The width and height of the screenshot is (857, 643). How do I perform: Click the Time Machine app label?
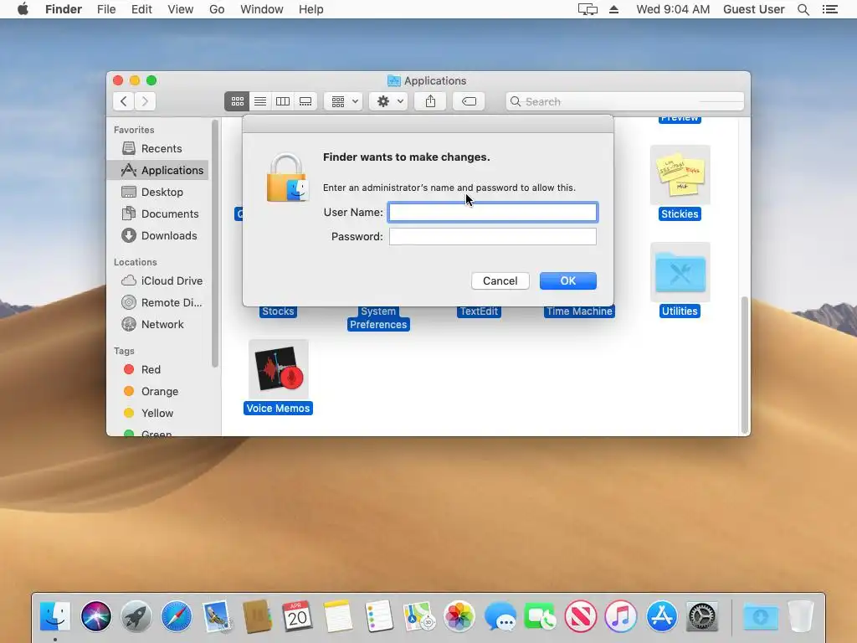[x=579, y=311]
